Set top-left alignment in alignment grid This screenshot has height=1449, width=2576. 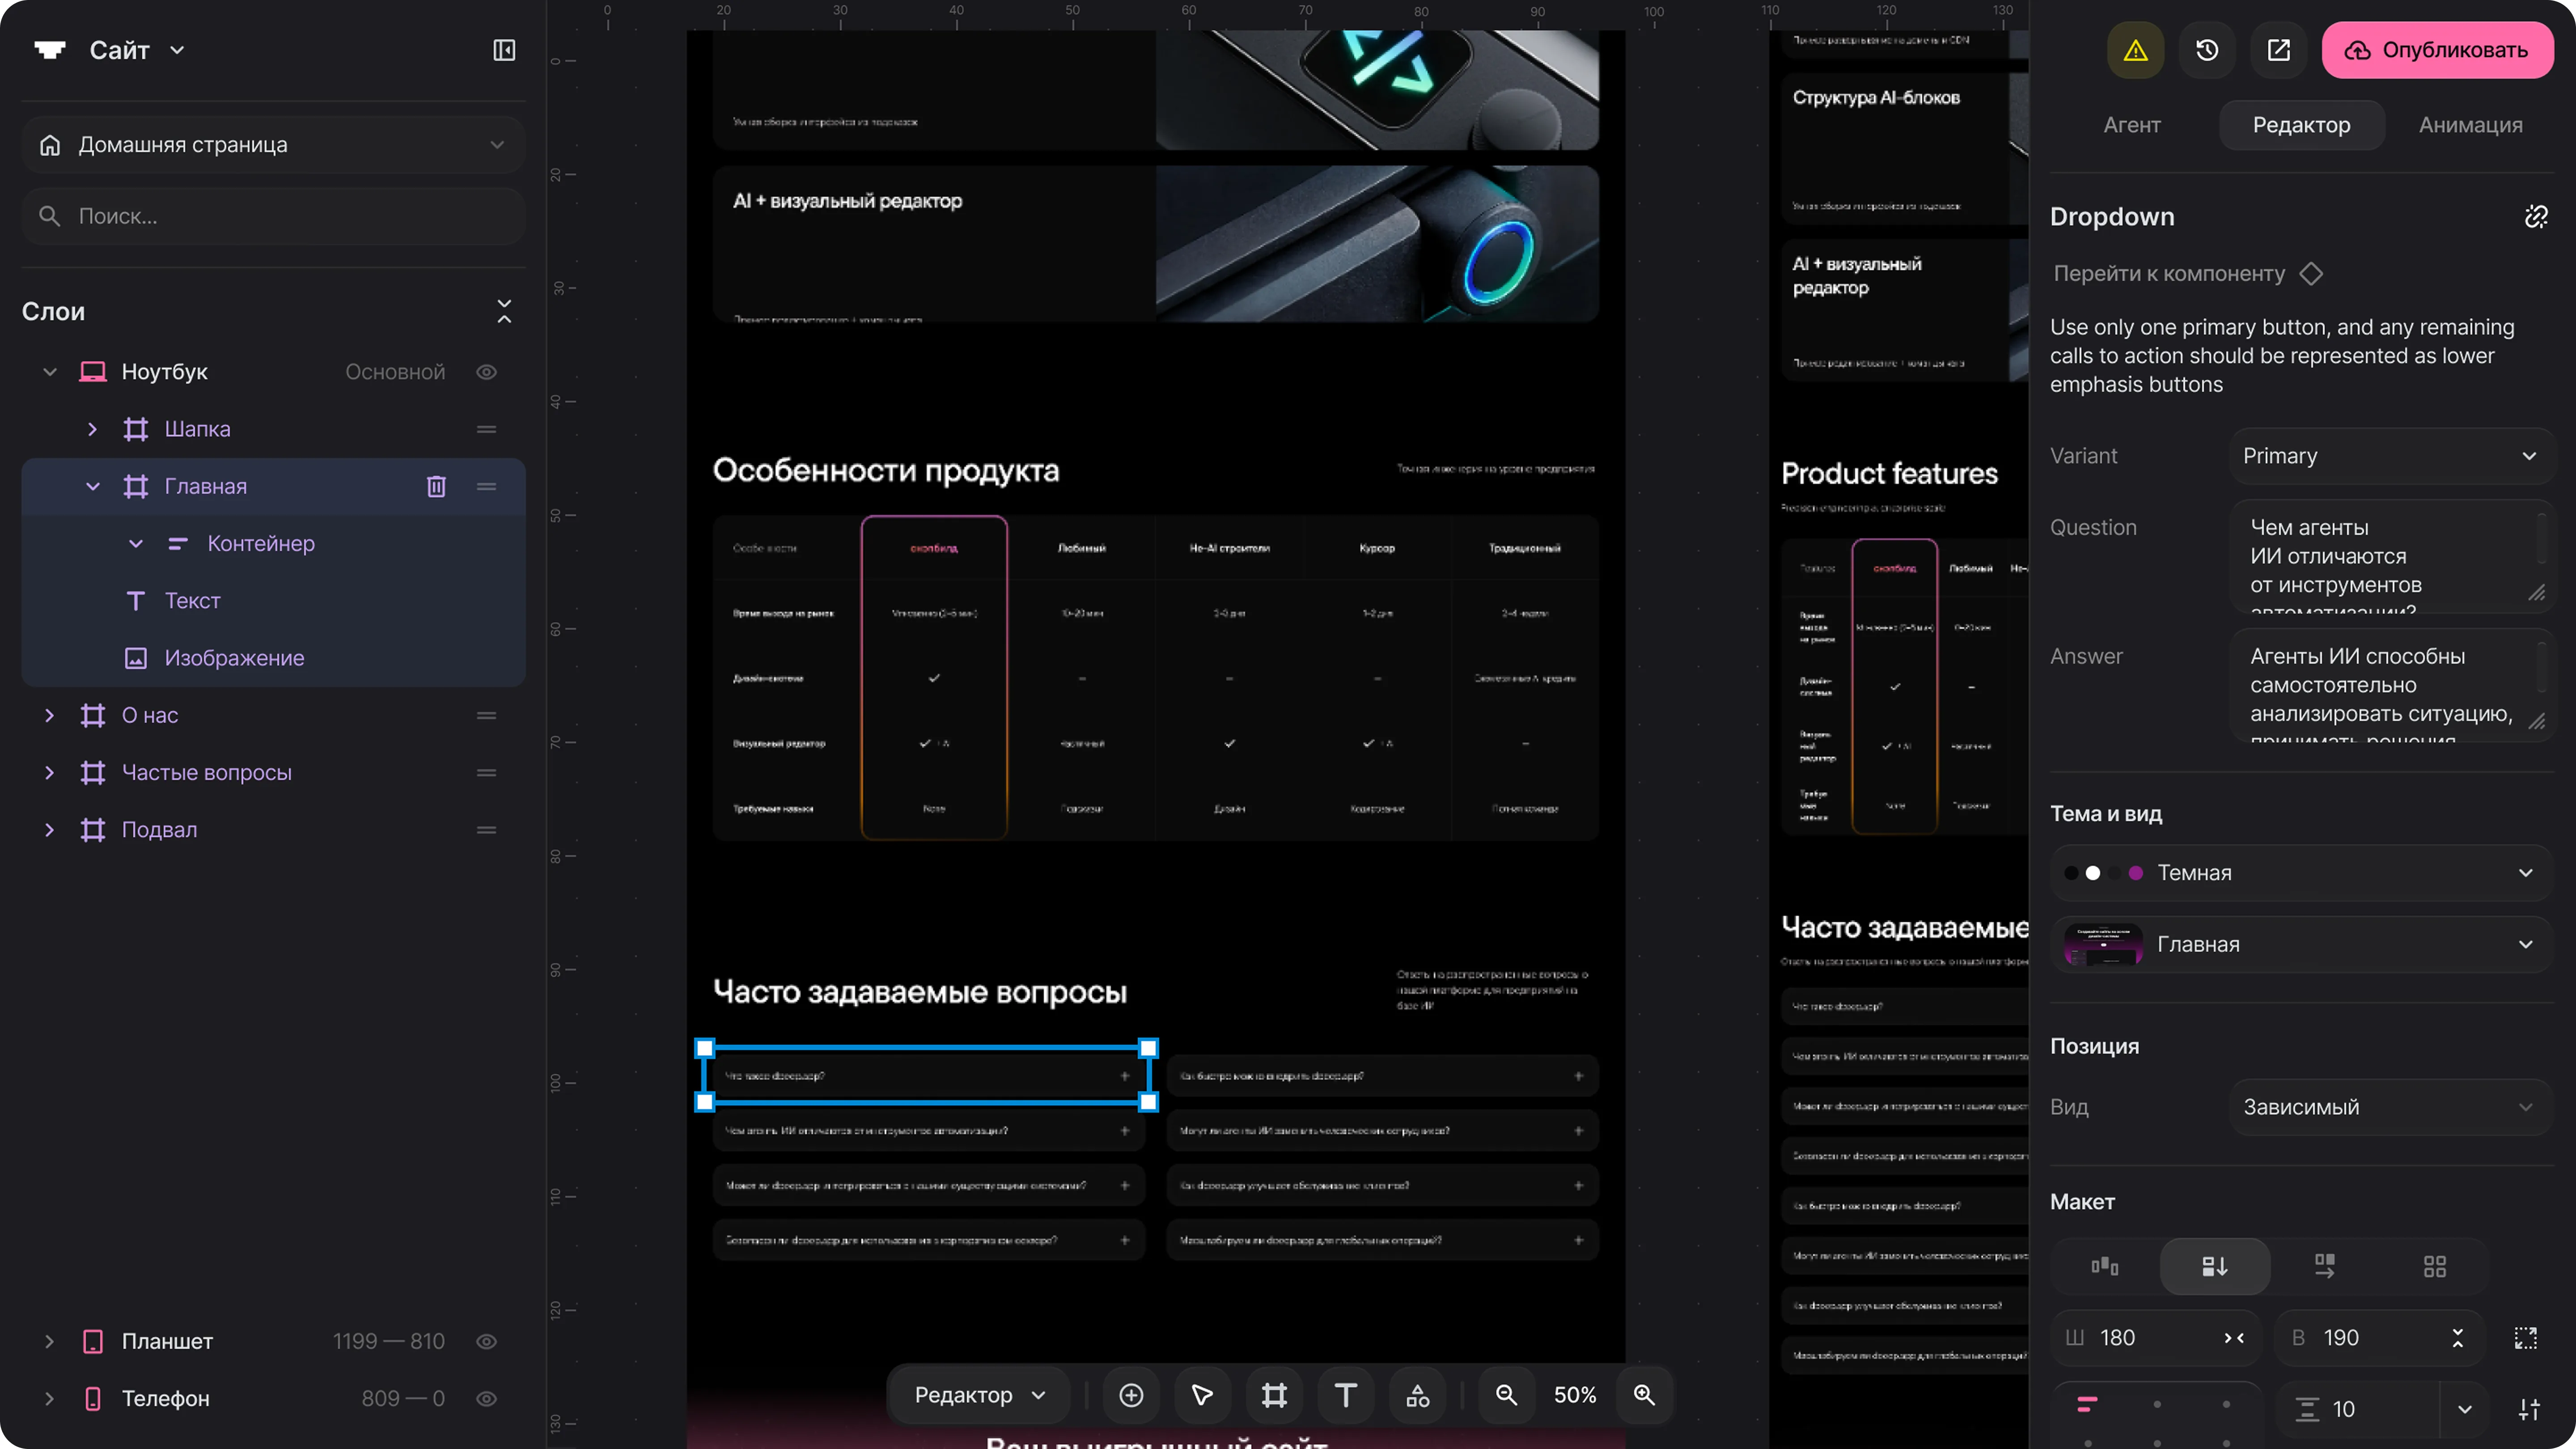pyautogui.click(x=2087, y=1405)
